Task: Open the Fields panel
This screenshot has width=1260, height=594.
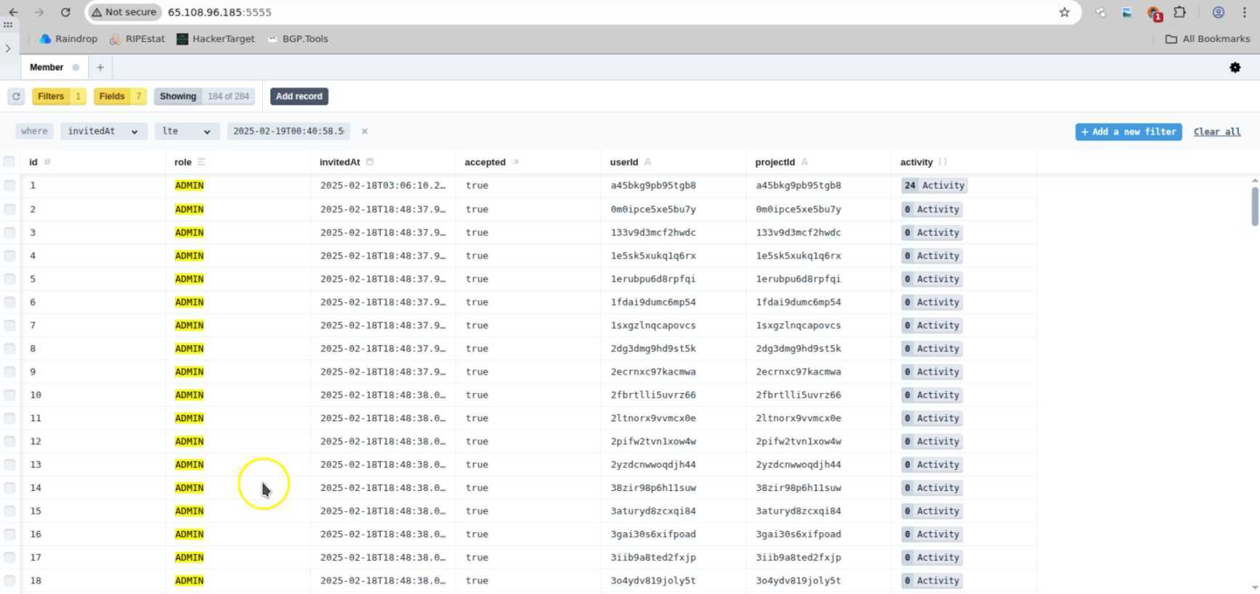Action: click(120, 96)
